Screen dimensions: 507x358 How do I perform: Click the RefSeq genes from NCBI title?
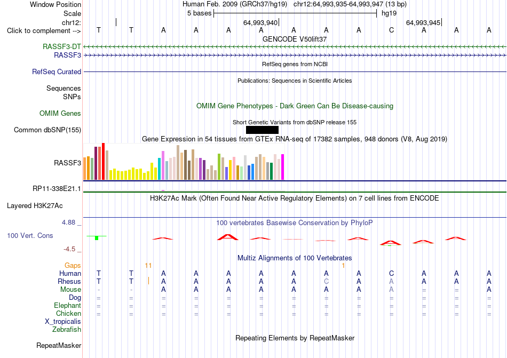[x=295, y=64]
